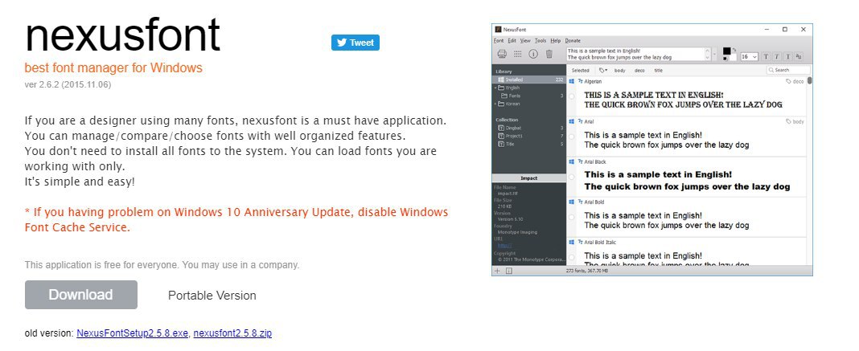The height and width of the screenshot is (351, 859).
Task: Toggle the anti-alias text button
Action: (x=799, y=56)
